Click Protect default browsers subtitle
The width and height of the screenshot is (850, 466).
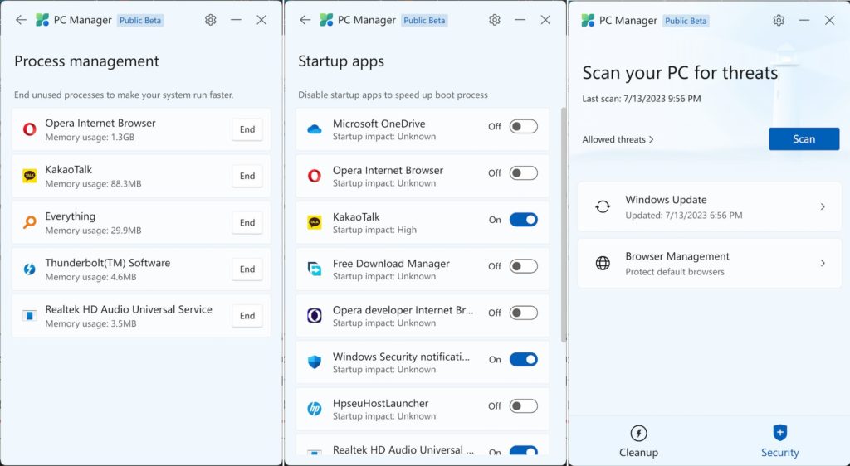pyautogui.click(x=675, y=272)
